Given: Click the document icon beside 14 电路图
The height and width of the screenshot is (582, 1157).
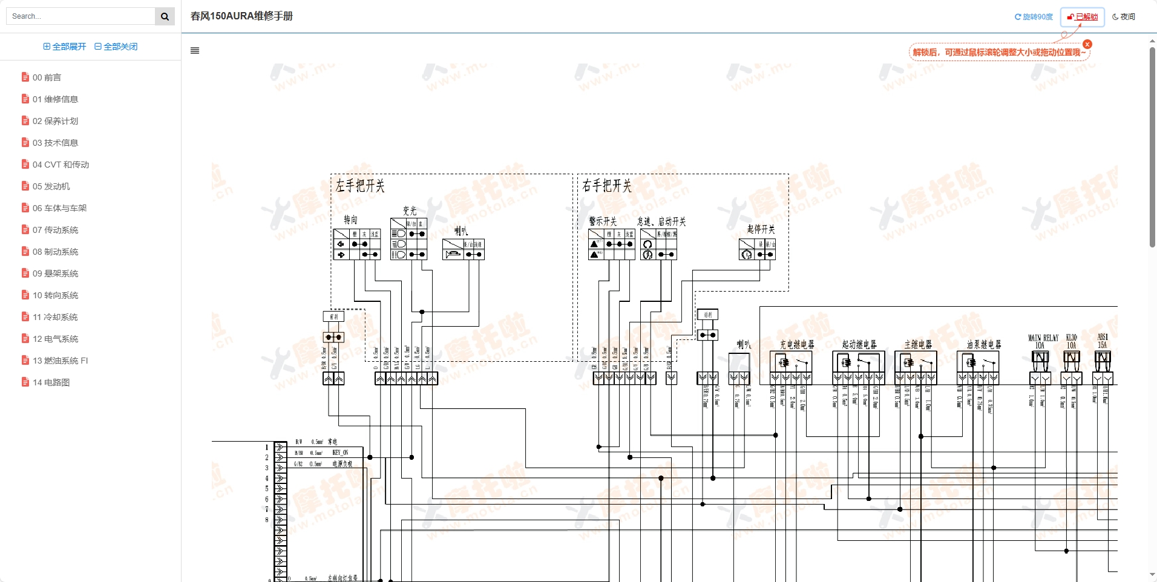Looking at the screenshot, I should [25, 382].
